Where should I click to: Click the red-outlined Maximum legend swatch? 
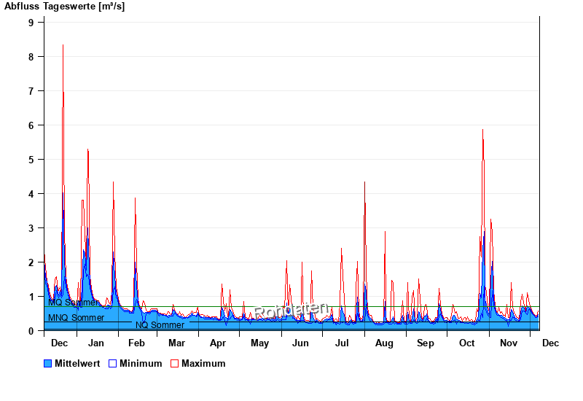175,363
